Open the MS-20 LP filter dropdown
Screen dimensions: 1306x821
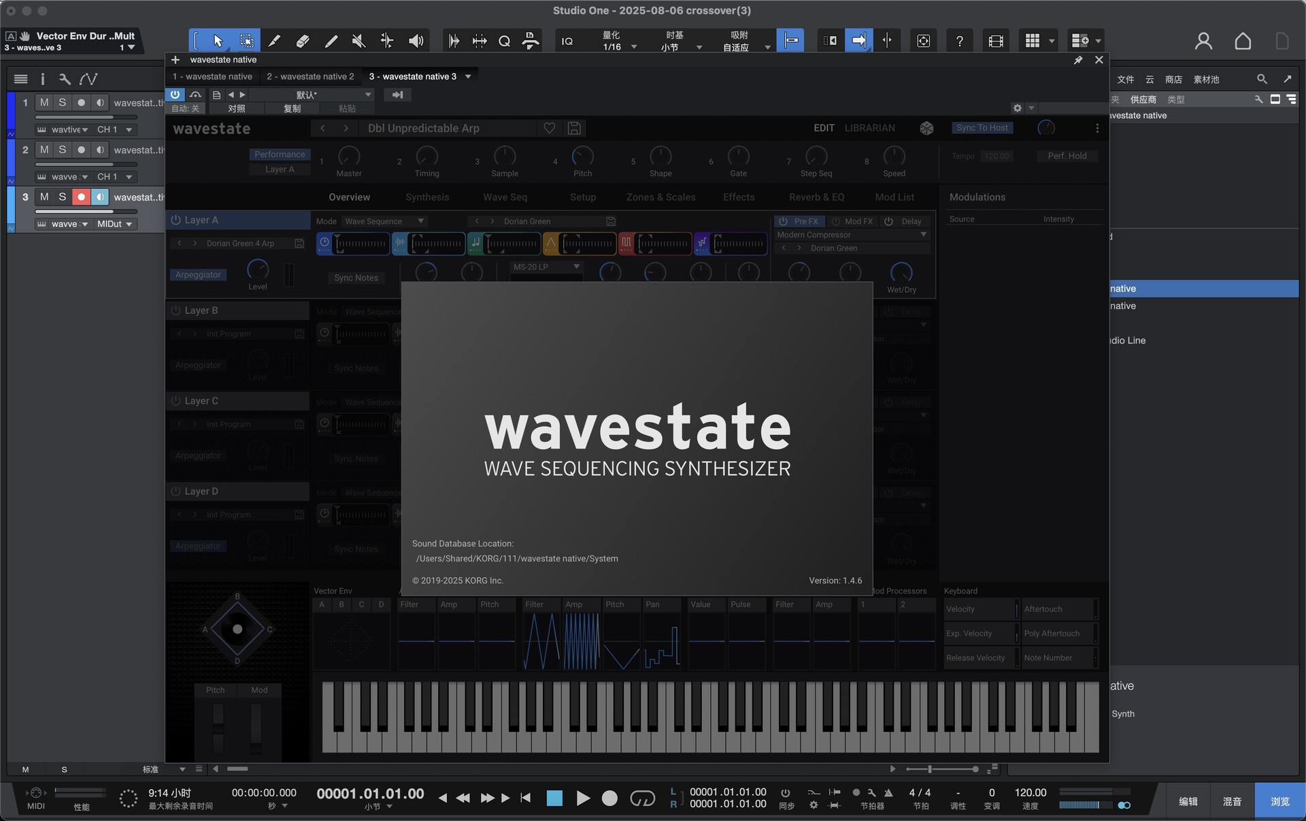546,267
